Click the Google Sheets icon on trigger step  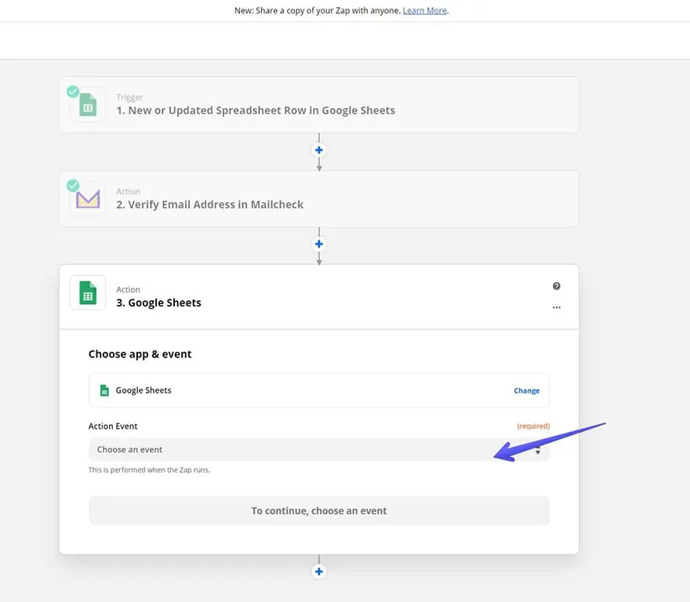88,106
